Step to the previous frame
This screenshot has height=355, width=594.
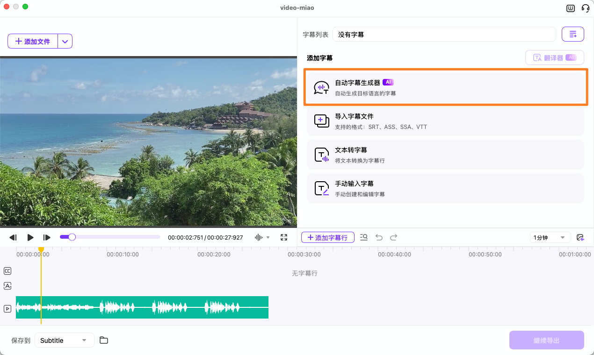(13, 237)
